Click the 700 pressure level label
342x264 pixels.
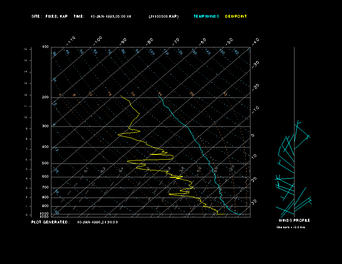point(45,187)
